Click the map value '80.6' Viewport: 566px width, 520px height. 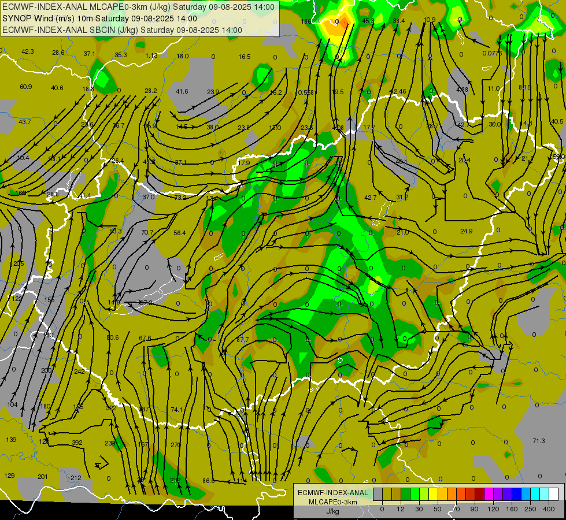tap(112, 337)
